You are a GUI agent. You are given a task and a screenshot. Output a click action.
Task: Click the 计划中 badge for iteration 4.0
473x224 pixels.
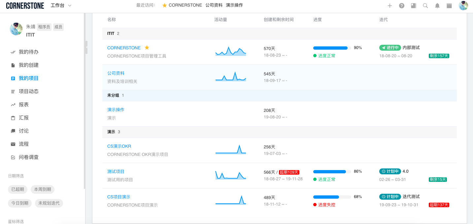(x=390, y=171)
